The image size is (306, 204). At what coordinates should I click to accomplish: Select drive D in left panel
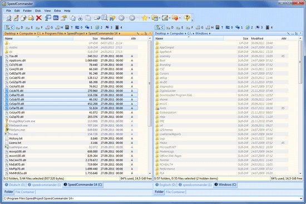coord(19,27)
